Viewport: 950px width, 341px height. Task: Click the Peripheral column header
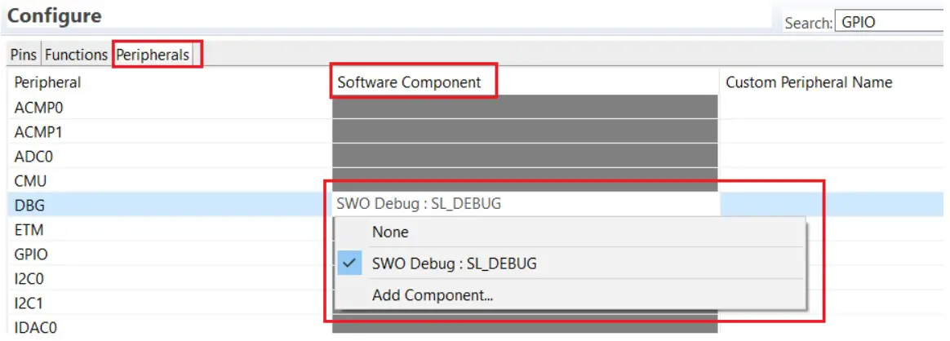(x=47, y=82)
